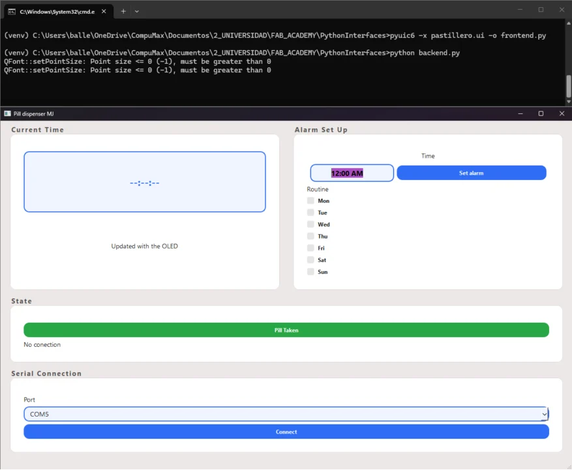Minimize the Pill dispenser MJ window

[x=520, y=114]
